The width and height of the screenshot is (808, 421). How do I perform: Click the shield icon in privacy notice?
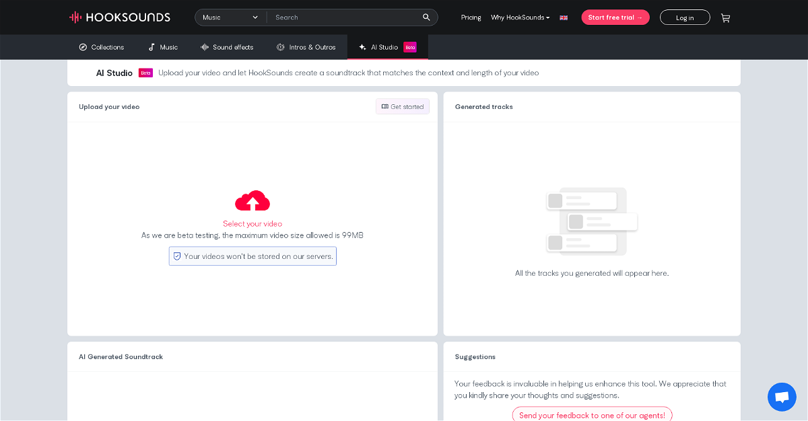click(177, 256)
